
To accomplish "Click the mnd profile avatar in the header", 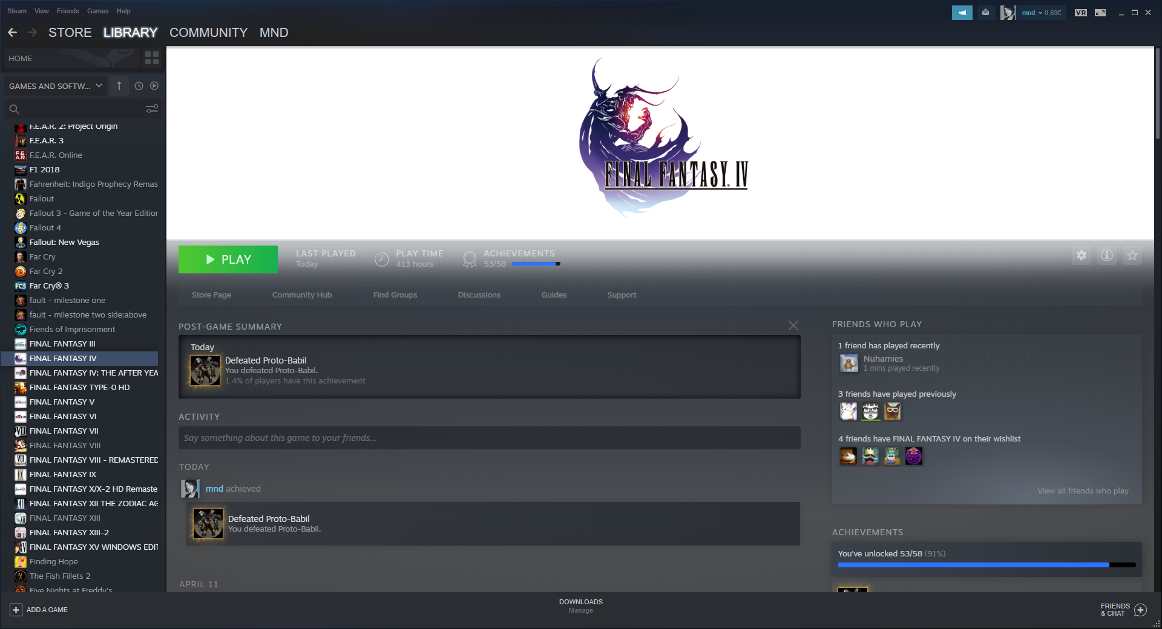I will [1007, 13].
